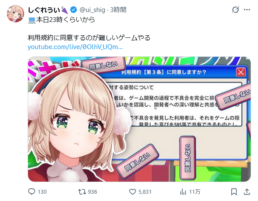Click the 936 repost count
The width and height of the screenshot is (258, 201).
point(92,192)
